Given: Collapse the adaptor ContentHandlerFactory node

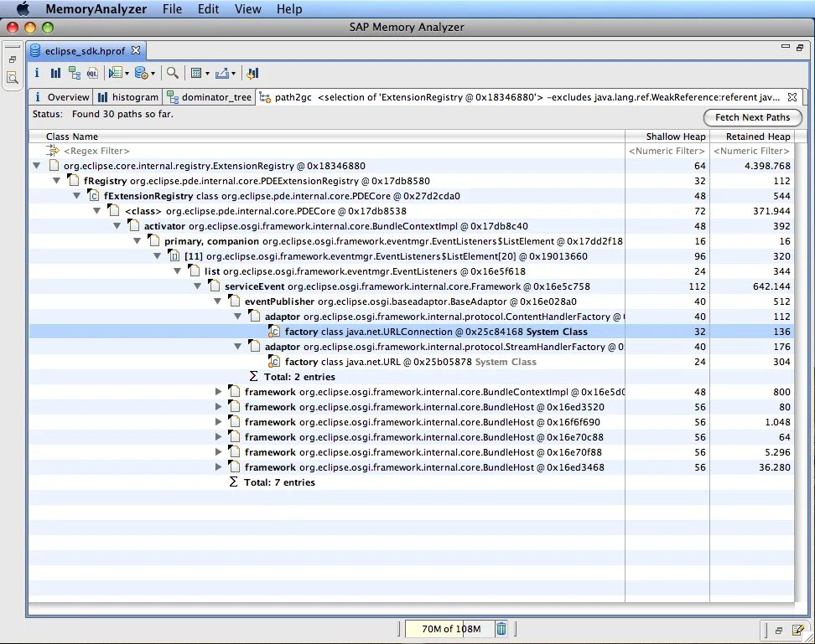Looking at the screenshot, I should (238, 317).
